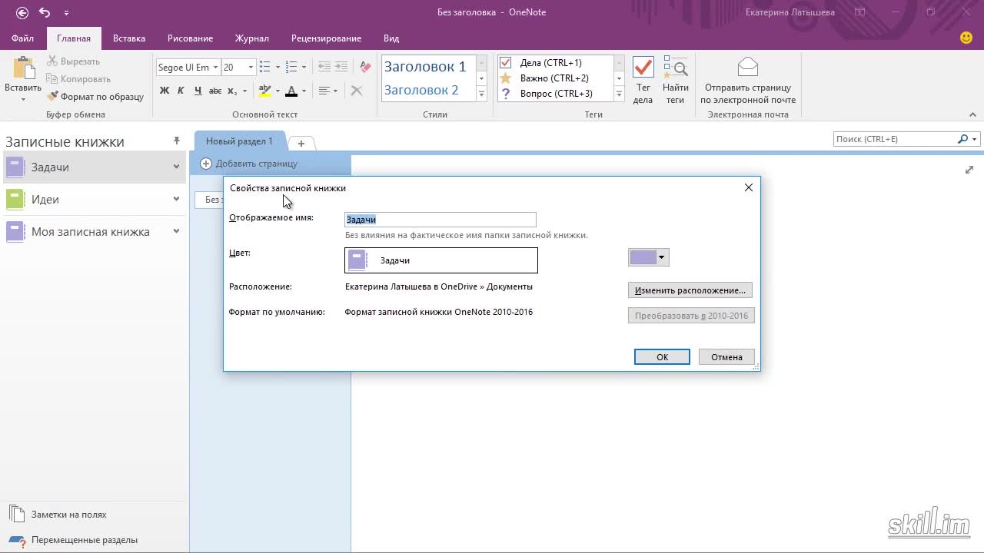
Task: Apply a numbered list
Action: (x=291, y=68)
